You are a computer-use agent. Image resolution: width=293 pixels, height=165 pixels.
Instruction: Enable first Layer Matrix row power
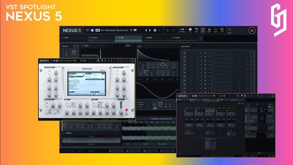(185, 53)
